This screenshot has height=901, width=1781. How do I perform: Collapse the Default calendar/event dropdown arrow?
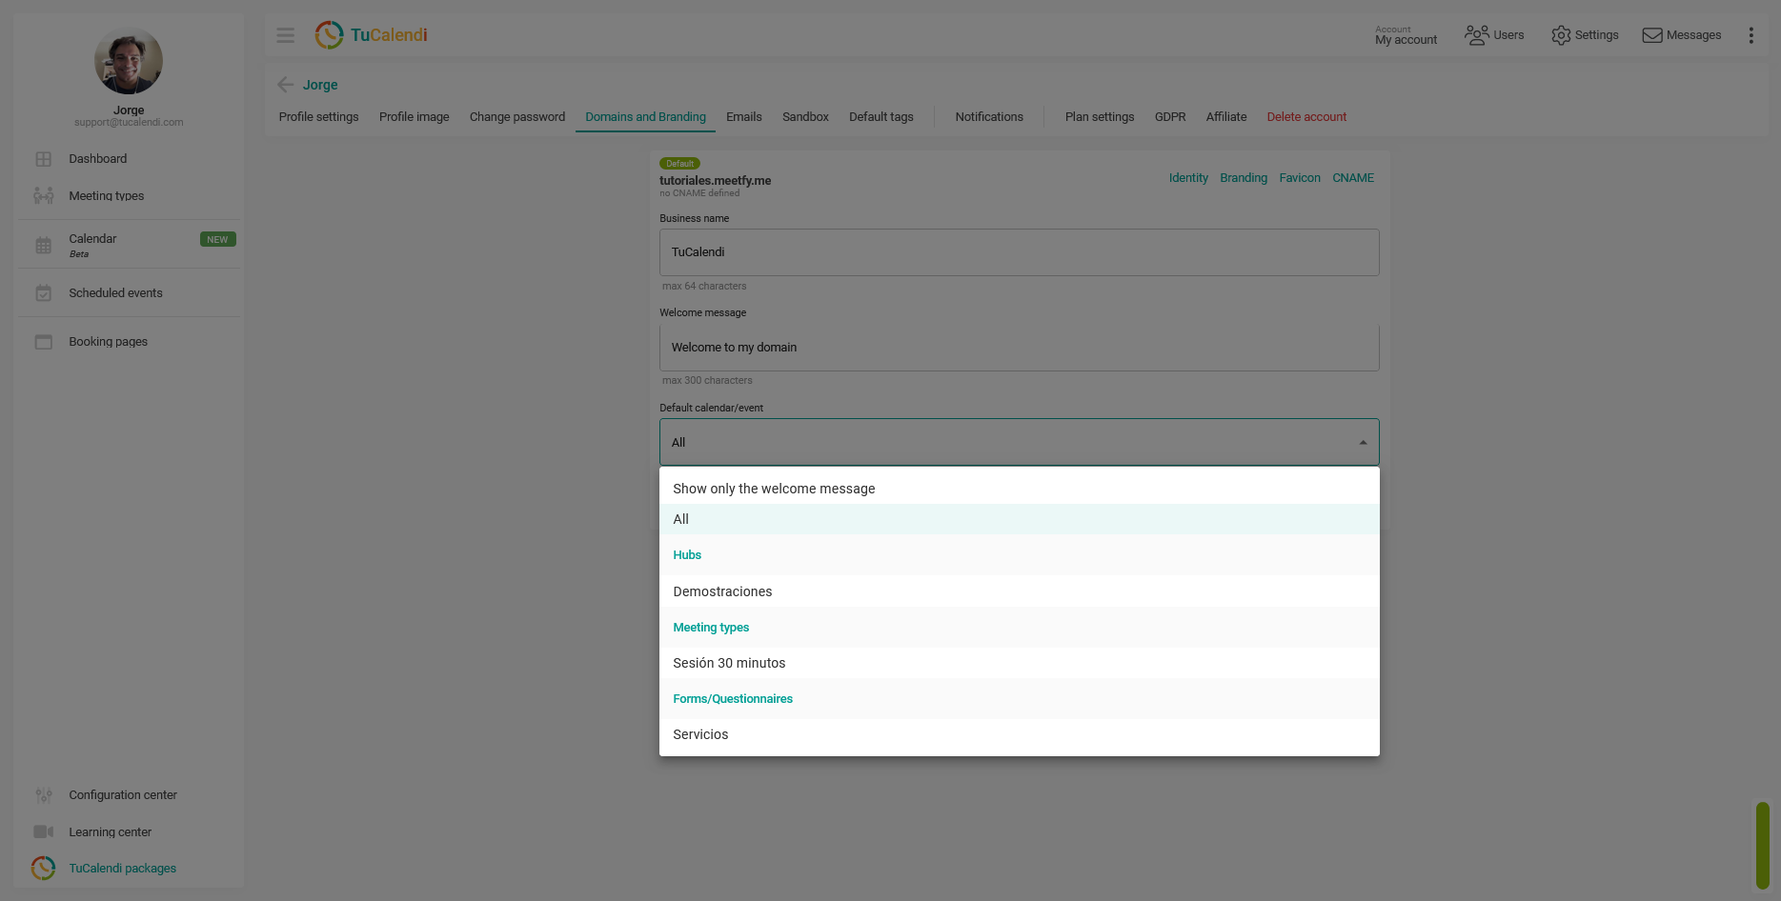tap(1363, 443)
